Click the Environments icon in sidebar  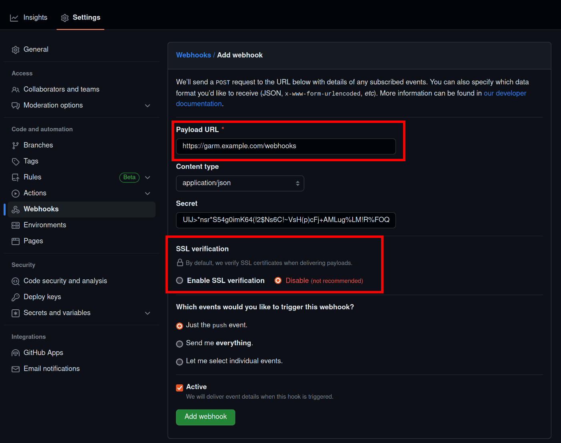(x=16, y=225)
